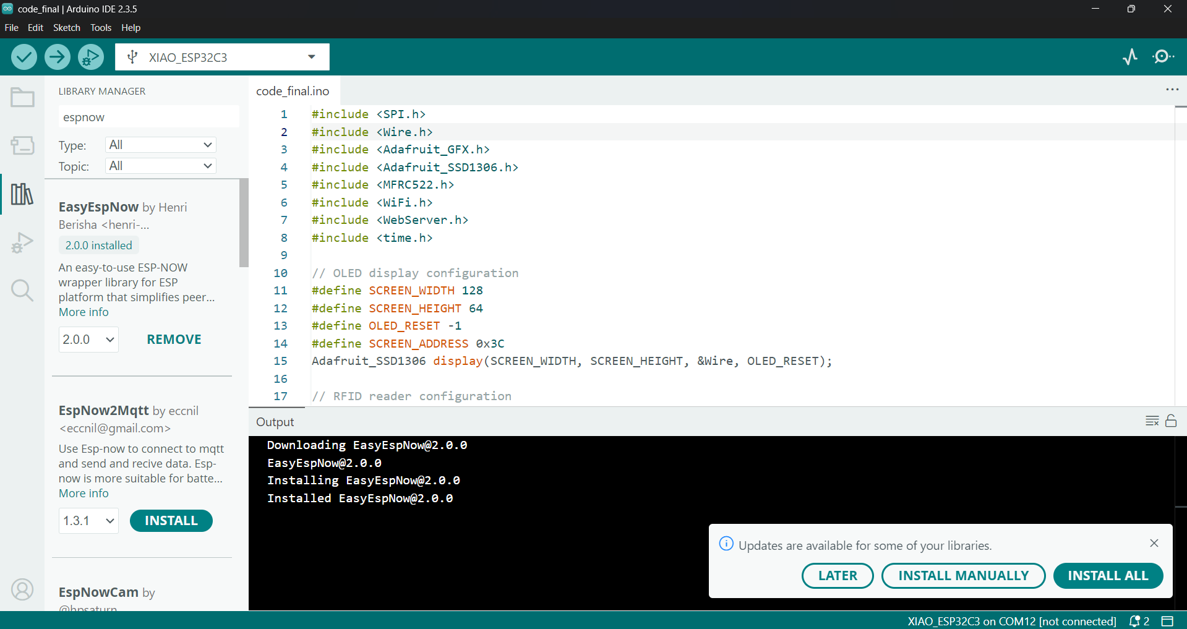Open the board selector dropdown XIAO_ESP32C3
The width and height of the screenshot is (1187, 629).
point(222,57)
